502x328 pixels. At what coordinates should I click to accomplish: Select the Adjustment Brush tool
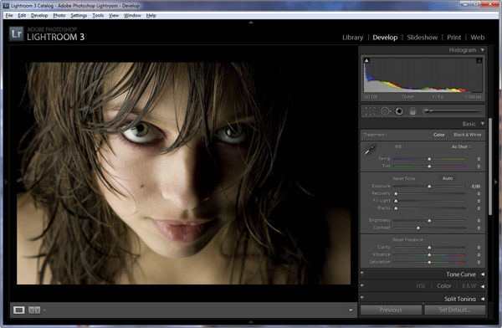pyautogui.click(x=452, y=111)
